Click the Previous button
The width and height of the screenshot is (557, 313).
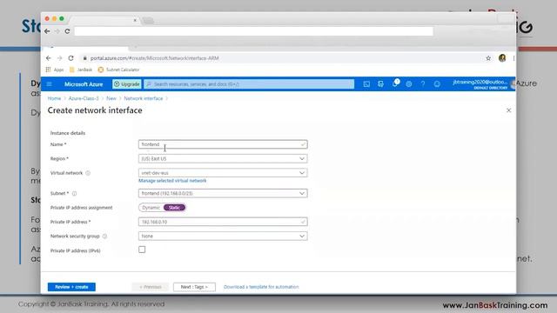[x=150, y=287]
